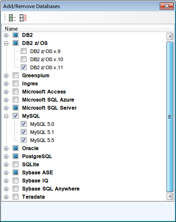Screen dimensions: 176x222
Task: Select the MySQL 5.5 label
Action: [x=42, y=140]
